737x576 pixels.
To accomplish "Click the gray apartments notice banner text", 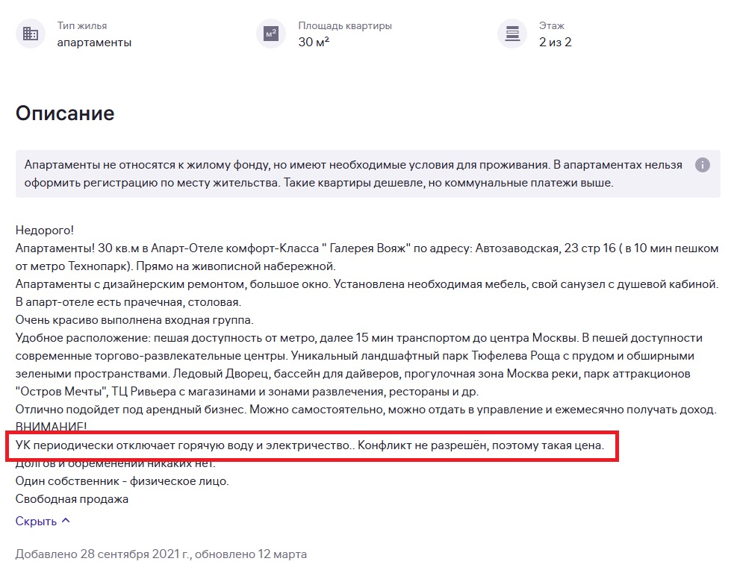I will point(353,174).
